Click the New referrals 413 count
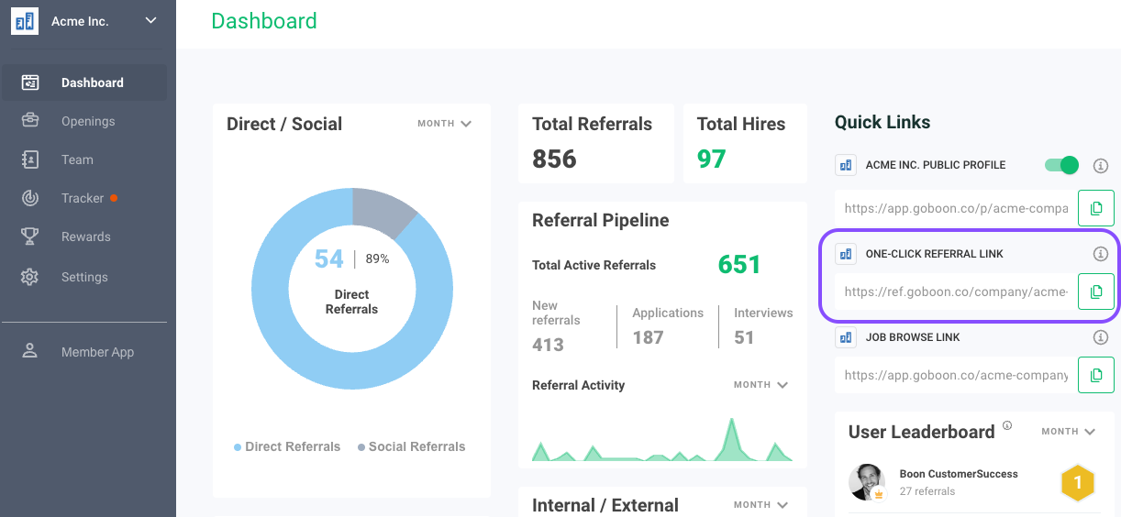1121x517 pixels. point(548,345)
